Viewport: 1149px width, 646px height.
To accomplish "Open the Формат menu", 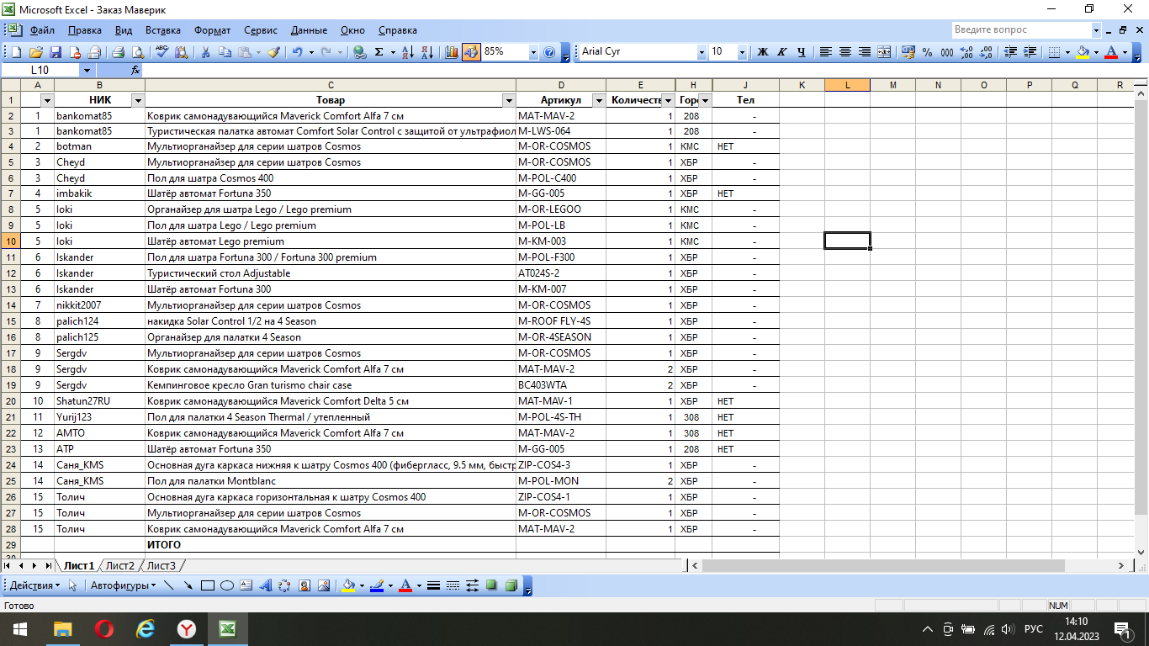I will click(x=212, y=30).
